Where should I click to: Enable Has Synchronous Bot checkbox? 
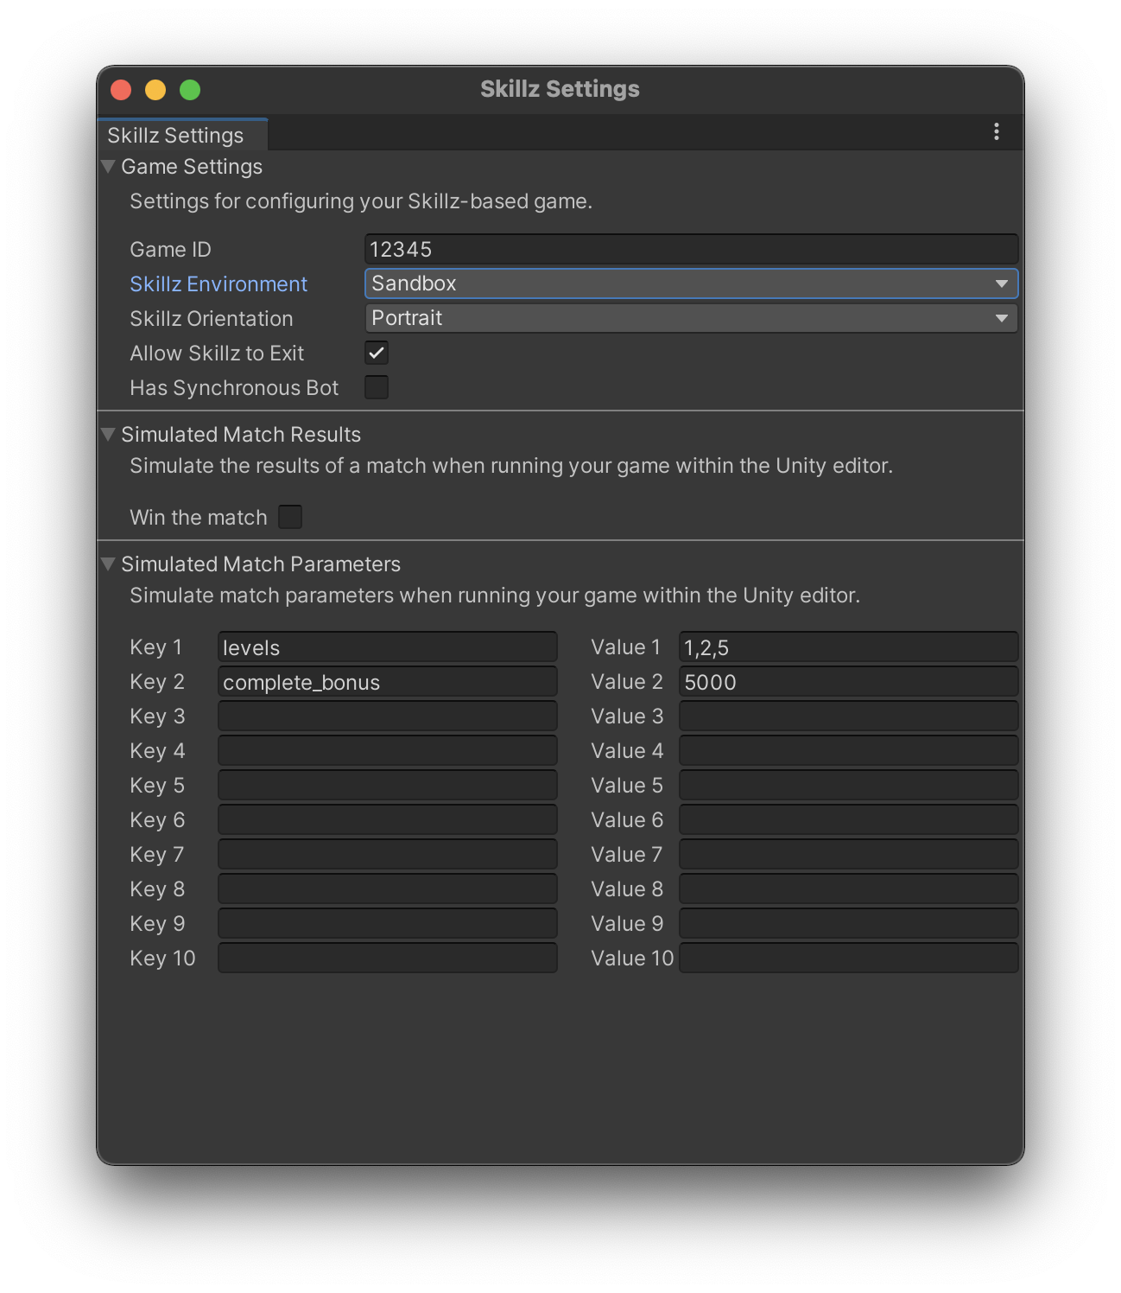coord(377,387)
